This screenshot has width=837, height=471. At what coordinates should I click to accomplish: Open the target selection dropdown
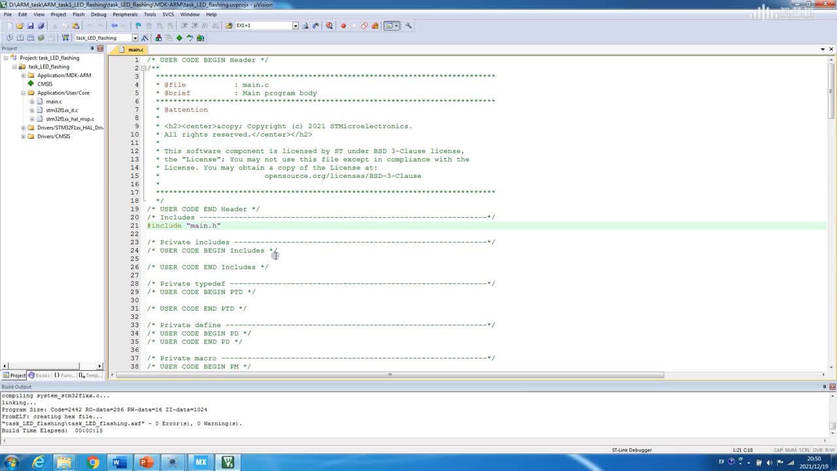(x=135, y=37)
